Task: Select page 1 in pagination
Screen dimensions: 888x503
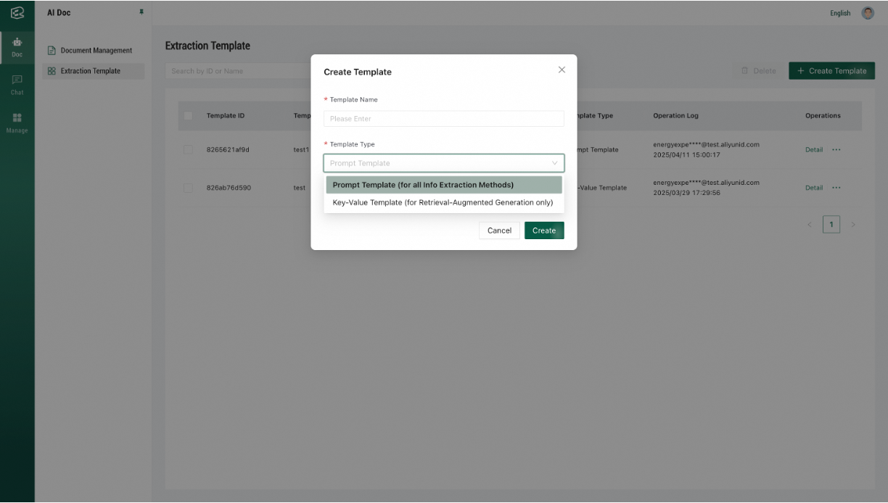Action: click(831, 225)
